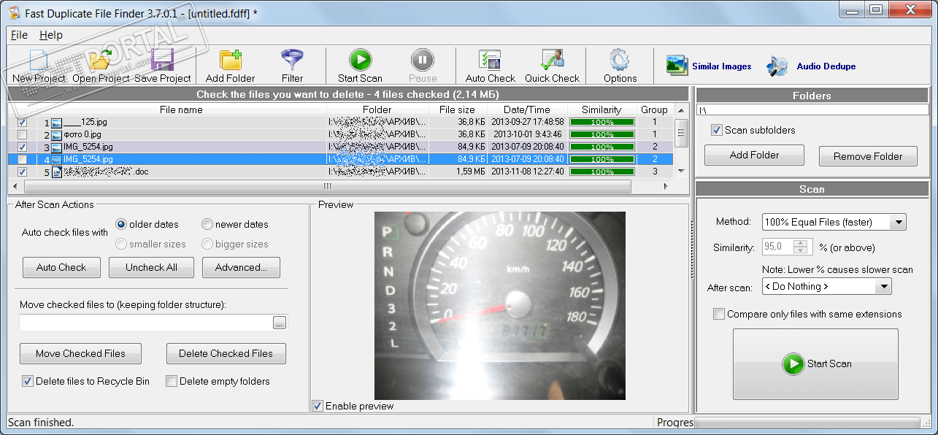Click Add Folder in the toolbar
The width and height of the screenshot is (938, 435).
(x=230, y=66)
